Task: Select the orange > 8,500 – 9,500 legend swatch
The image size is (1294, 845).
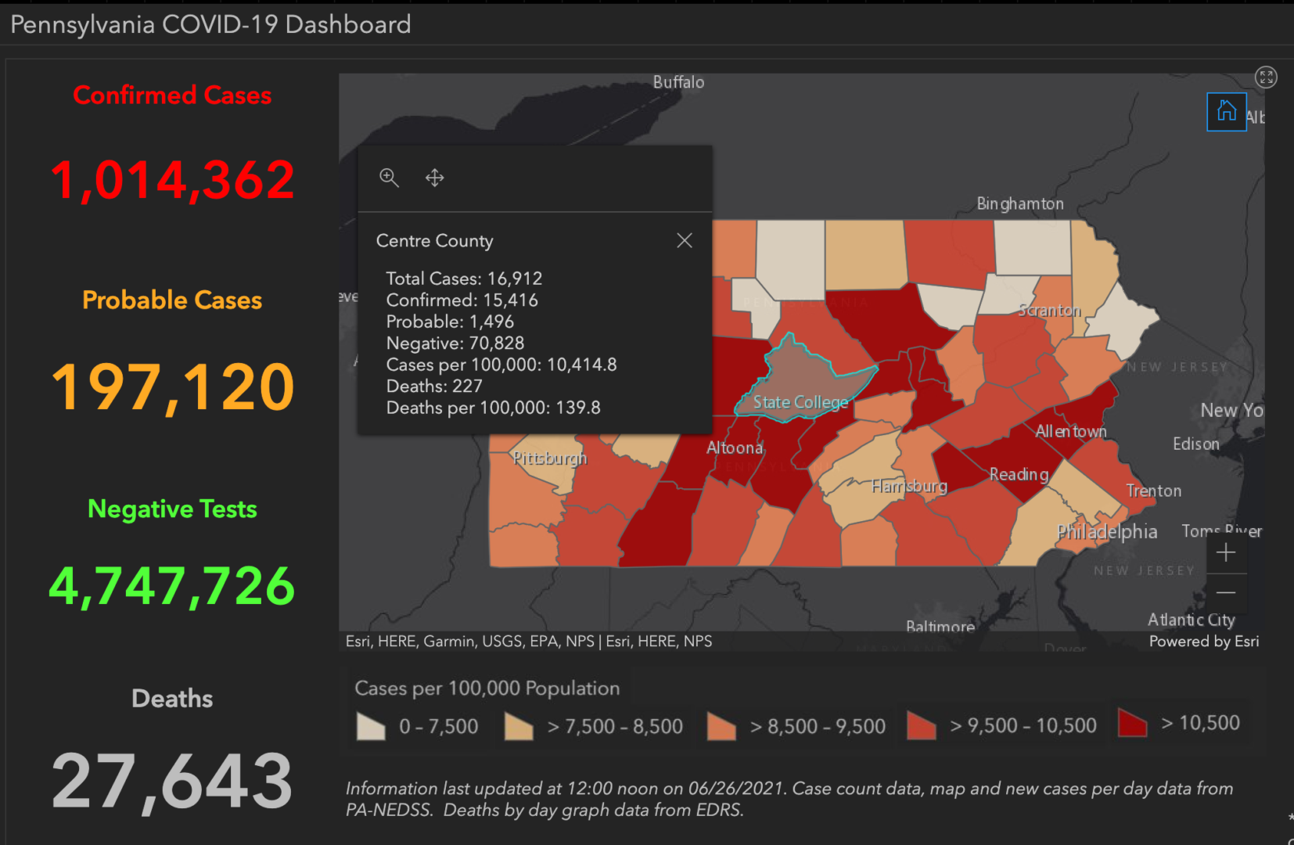Action: 720,726
